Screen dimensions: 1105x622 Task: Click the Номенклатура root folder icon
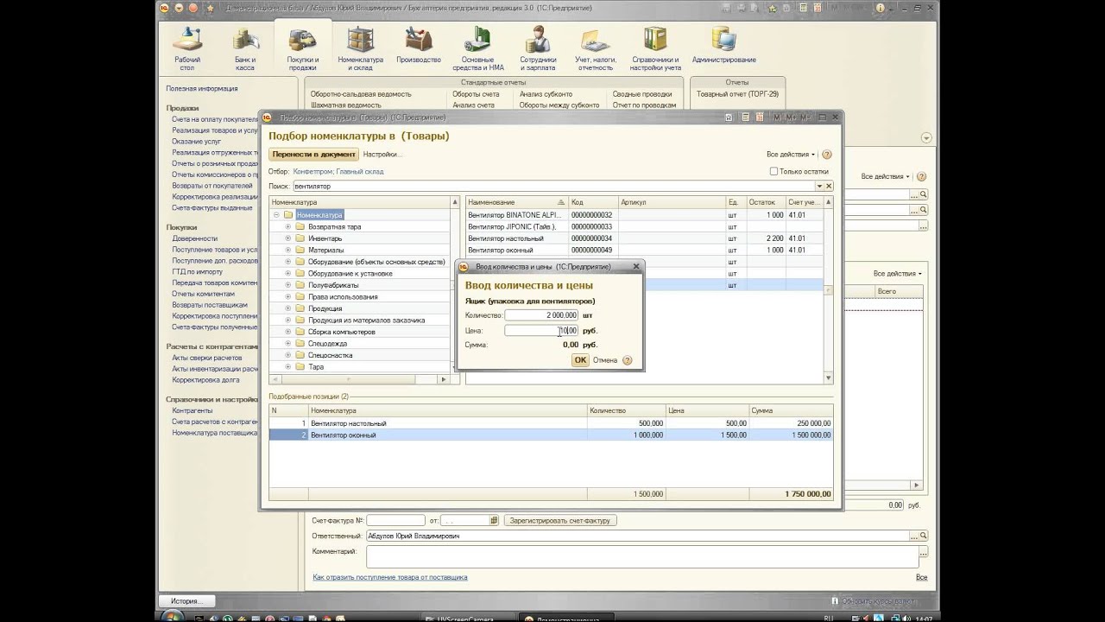(288, 215)
